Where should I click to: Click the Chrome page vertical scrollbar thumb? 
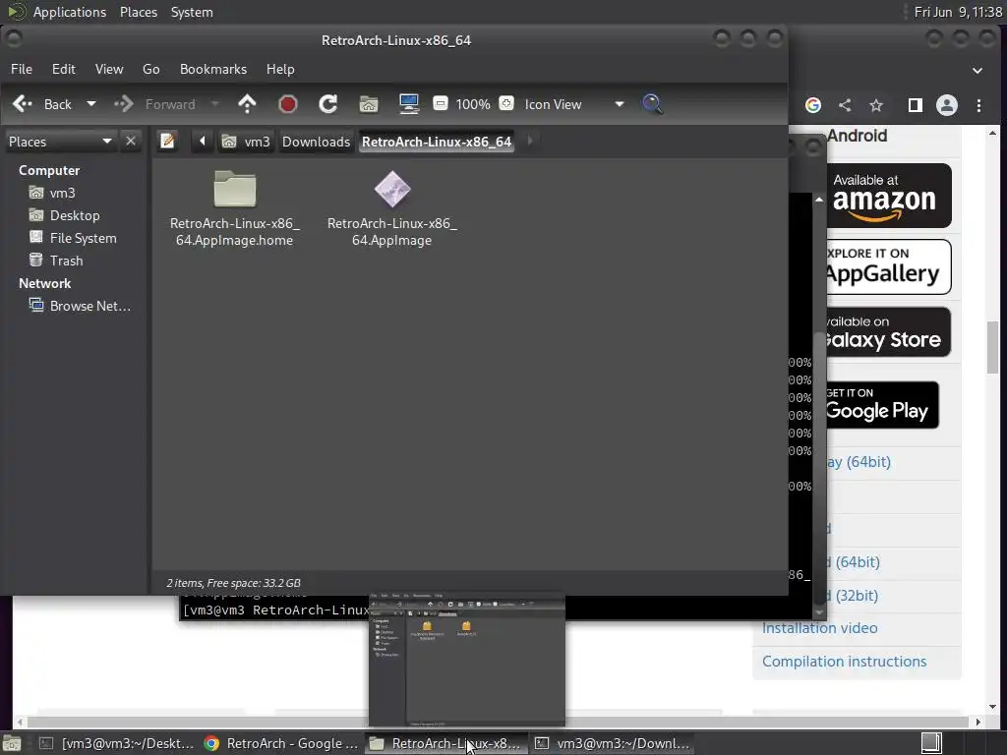993,347
